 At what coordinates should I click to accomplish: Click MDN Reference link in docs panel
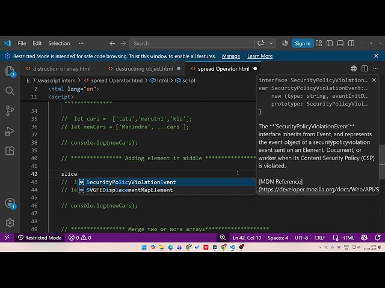[281, 182]
